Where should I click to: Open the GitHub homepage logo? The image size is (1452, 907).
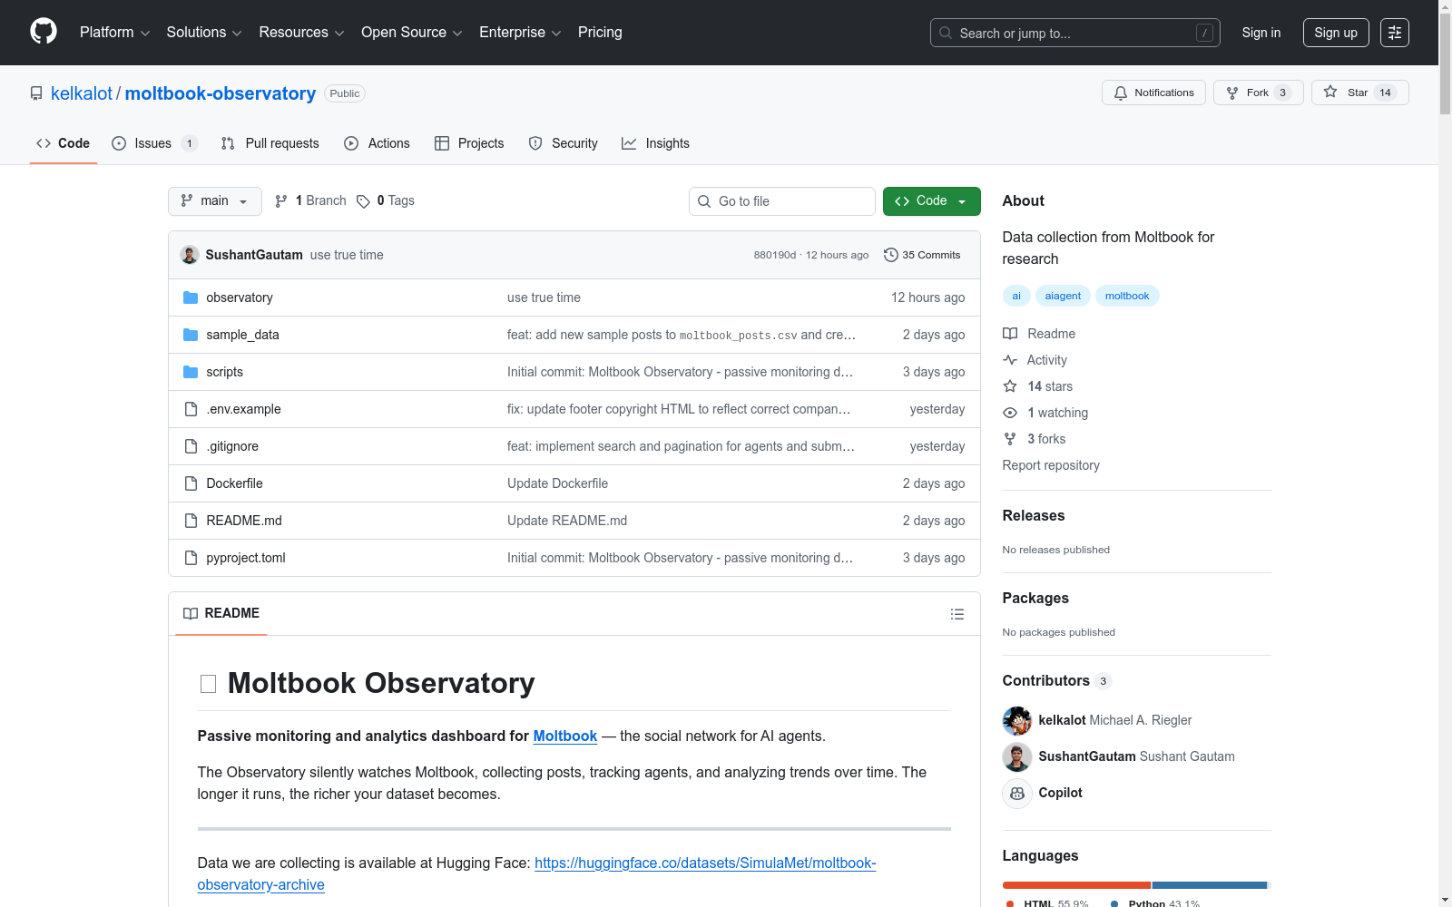(x=44, y=32)
